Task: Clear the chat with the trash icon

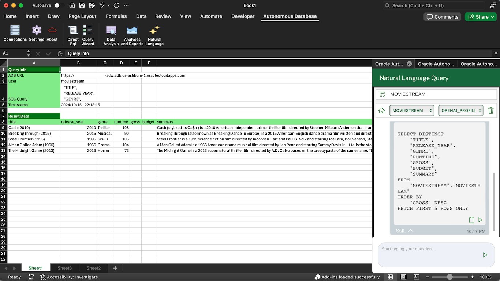Action: pyautogui.click(x=491, y=110)
